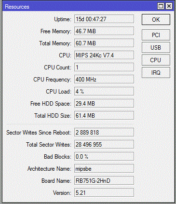176x204 pixels.
Task: Click the Bad Blocks field 0.0 %
Action: (104, 156)
